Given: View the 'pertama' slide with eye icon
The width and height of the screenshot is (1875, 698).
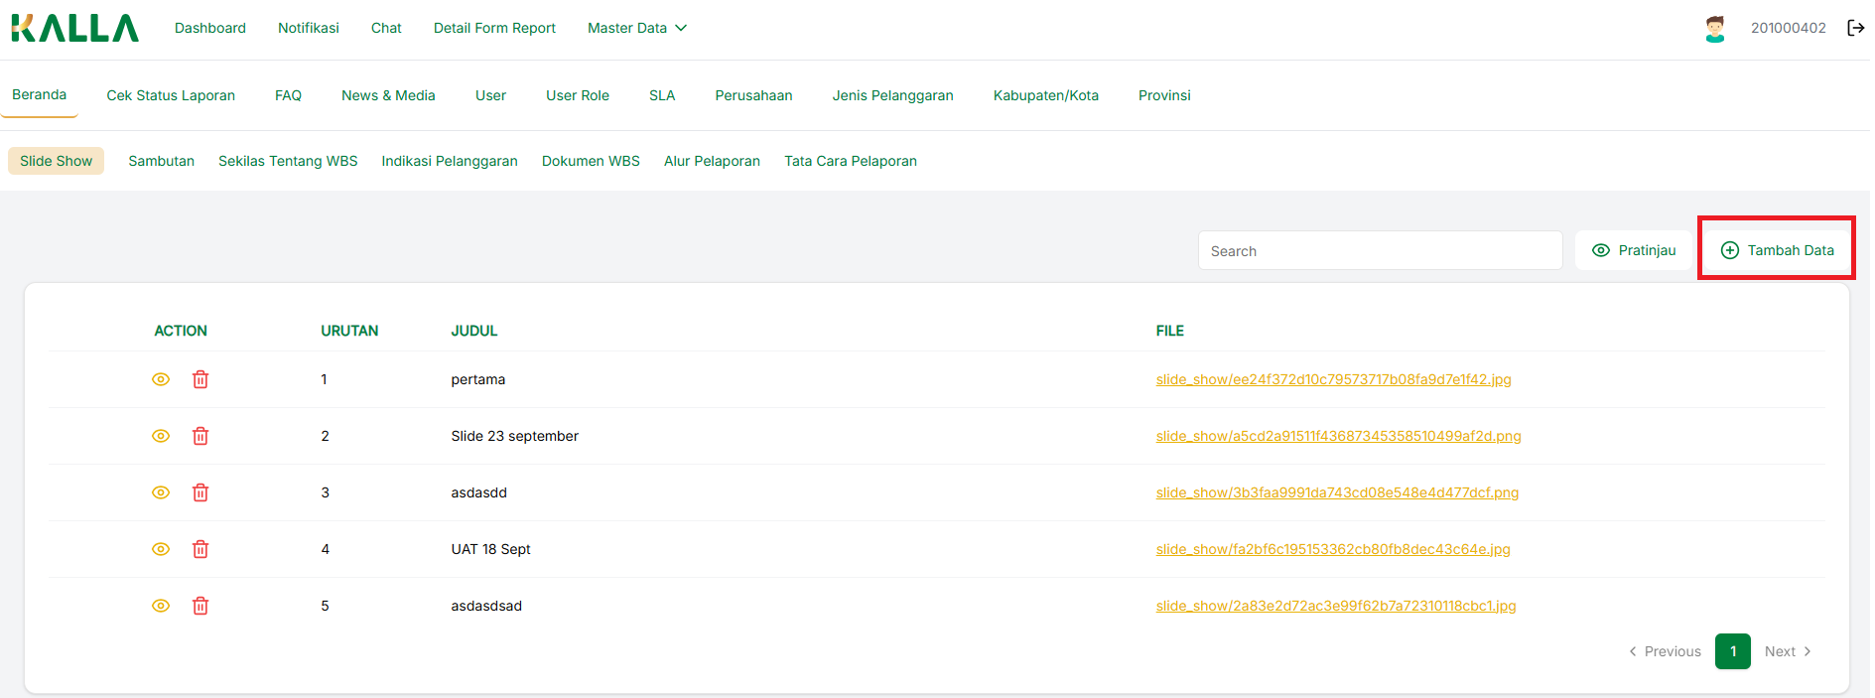Looking at the screenshot, I should 161,379.
